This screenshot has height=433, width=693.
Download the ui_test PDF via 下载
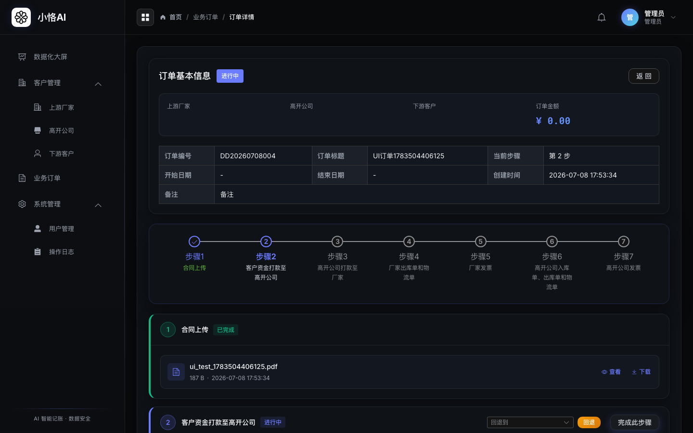point(641,372)
